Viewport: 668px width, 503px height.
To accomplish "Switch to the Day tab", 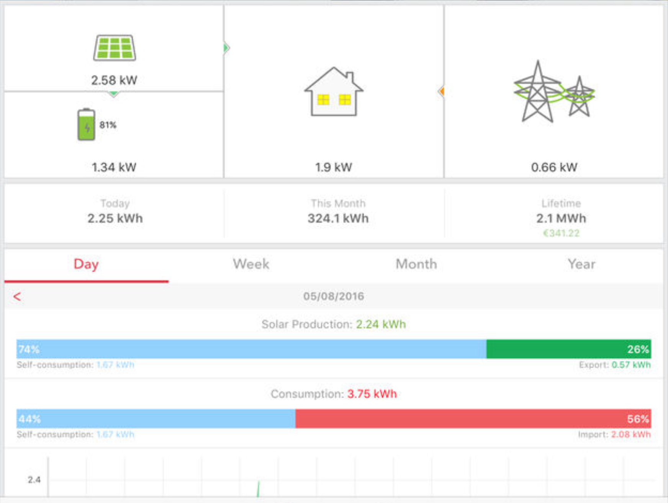I will pos(86,264).
